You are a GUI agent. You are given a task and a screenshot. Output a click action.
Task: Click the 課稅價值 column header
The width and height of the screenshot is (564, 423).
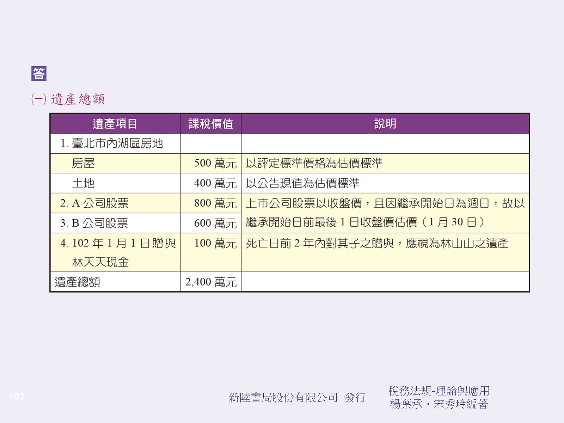(x=211, y=124)
